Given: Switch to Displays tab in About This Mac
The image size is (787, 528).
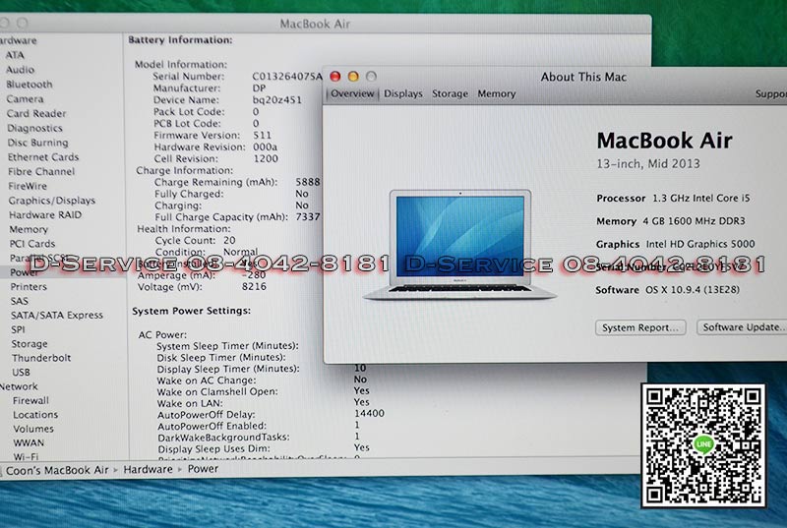Looking at the screenshot, I should coord(403,93).
